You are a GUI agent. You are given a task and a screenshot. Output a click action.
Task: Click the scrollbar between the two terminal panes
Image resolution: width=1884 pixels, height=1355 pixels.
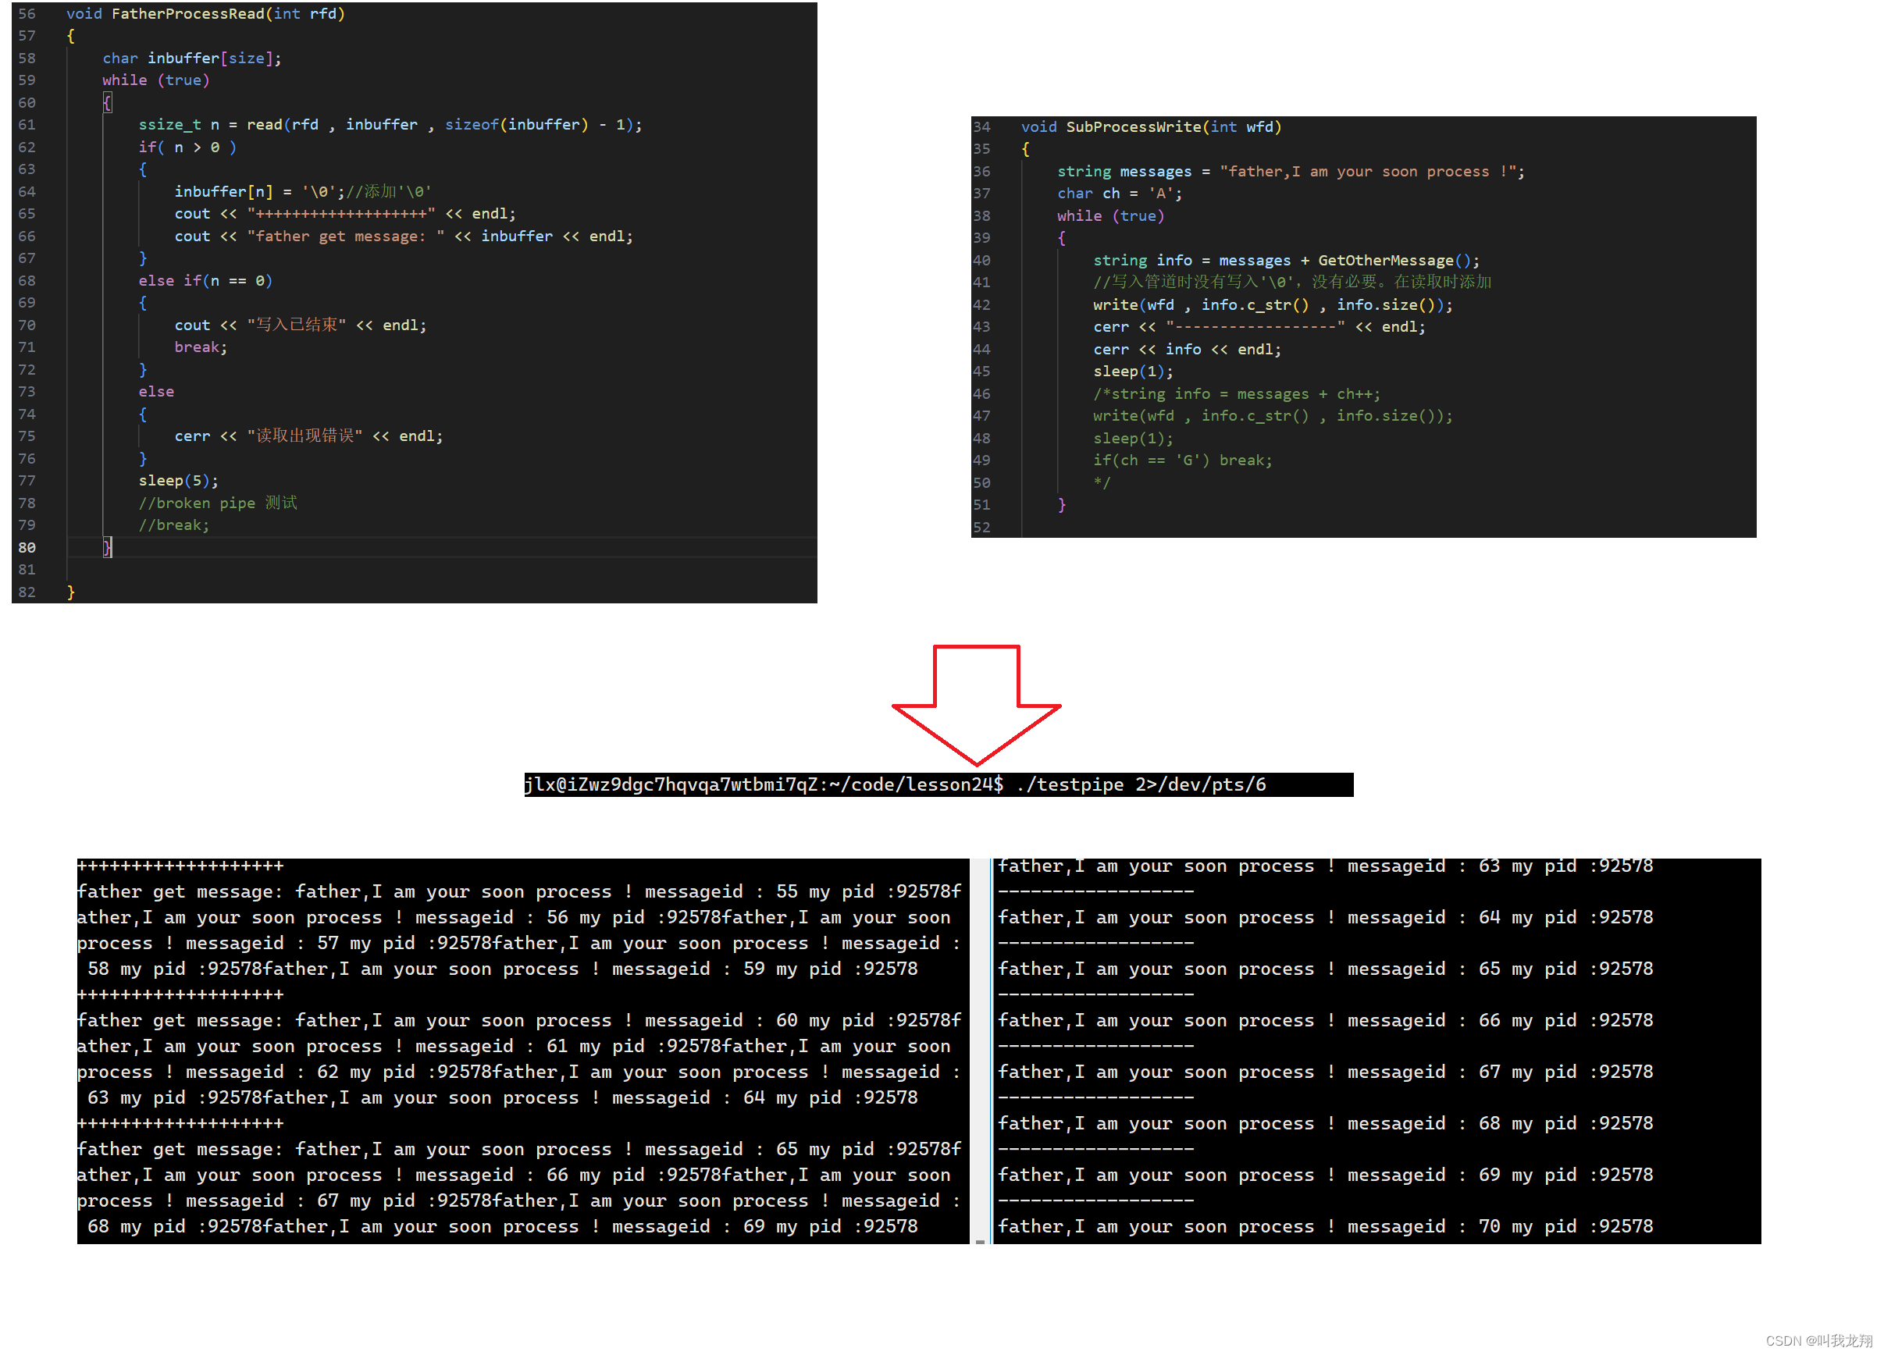point(981,1051)
